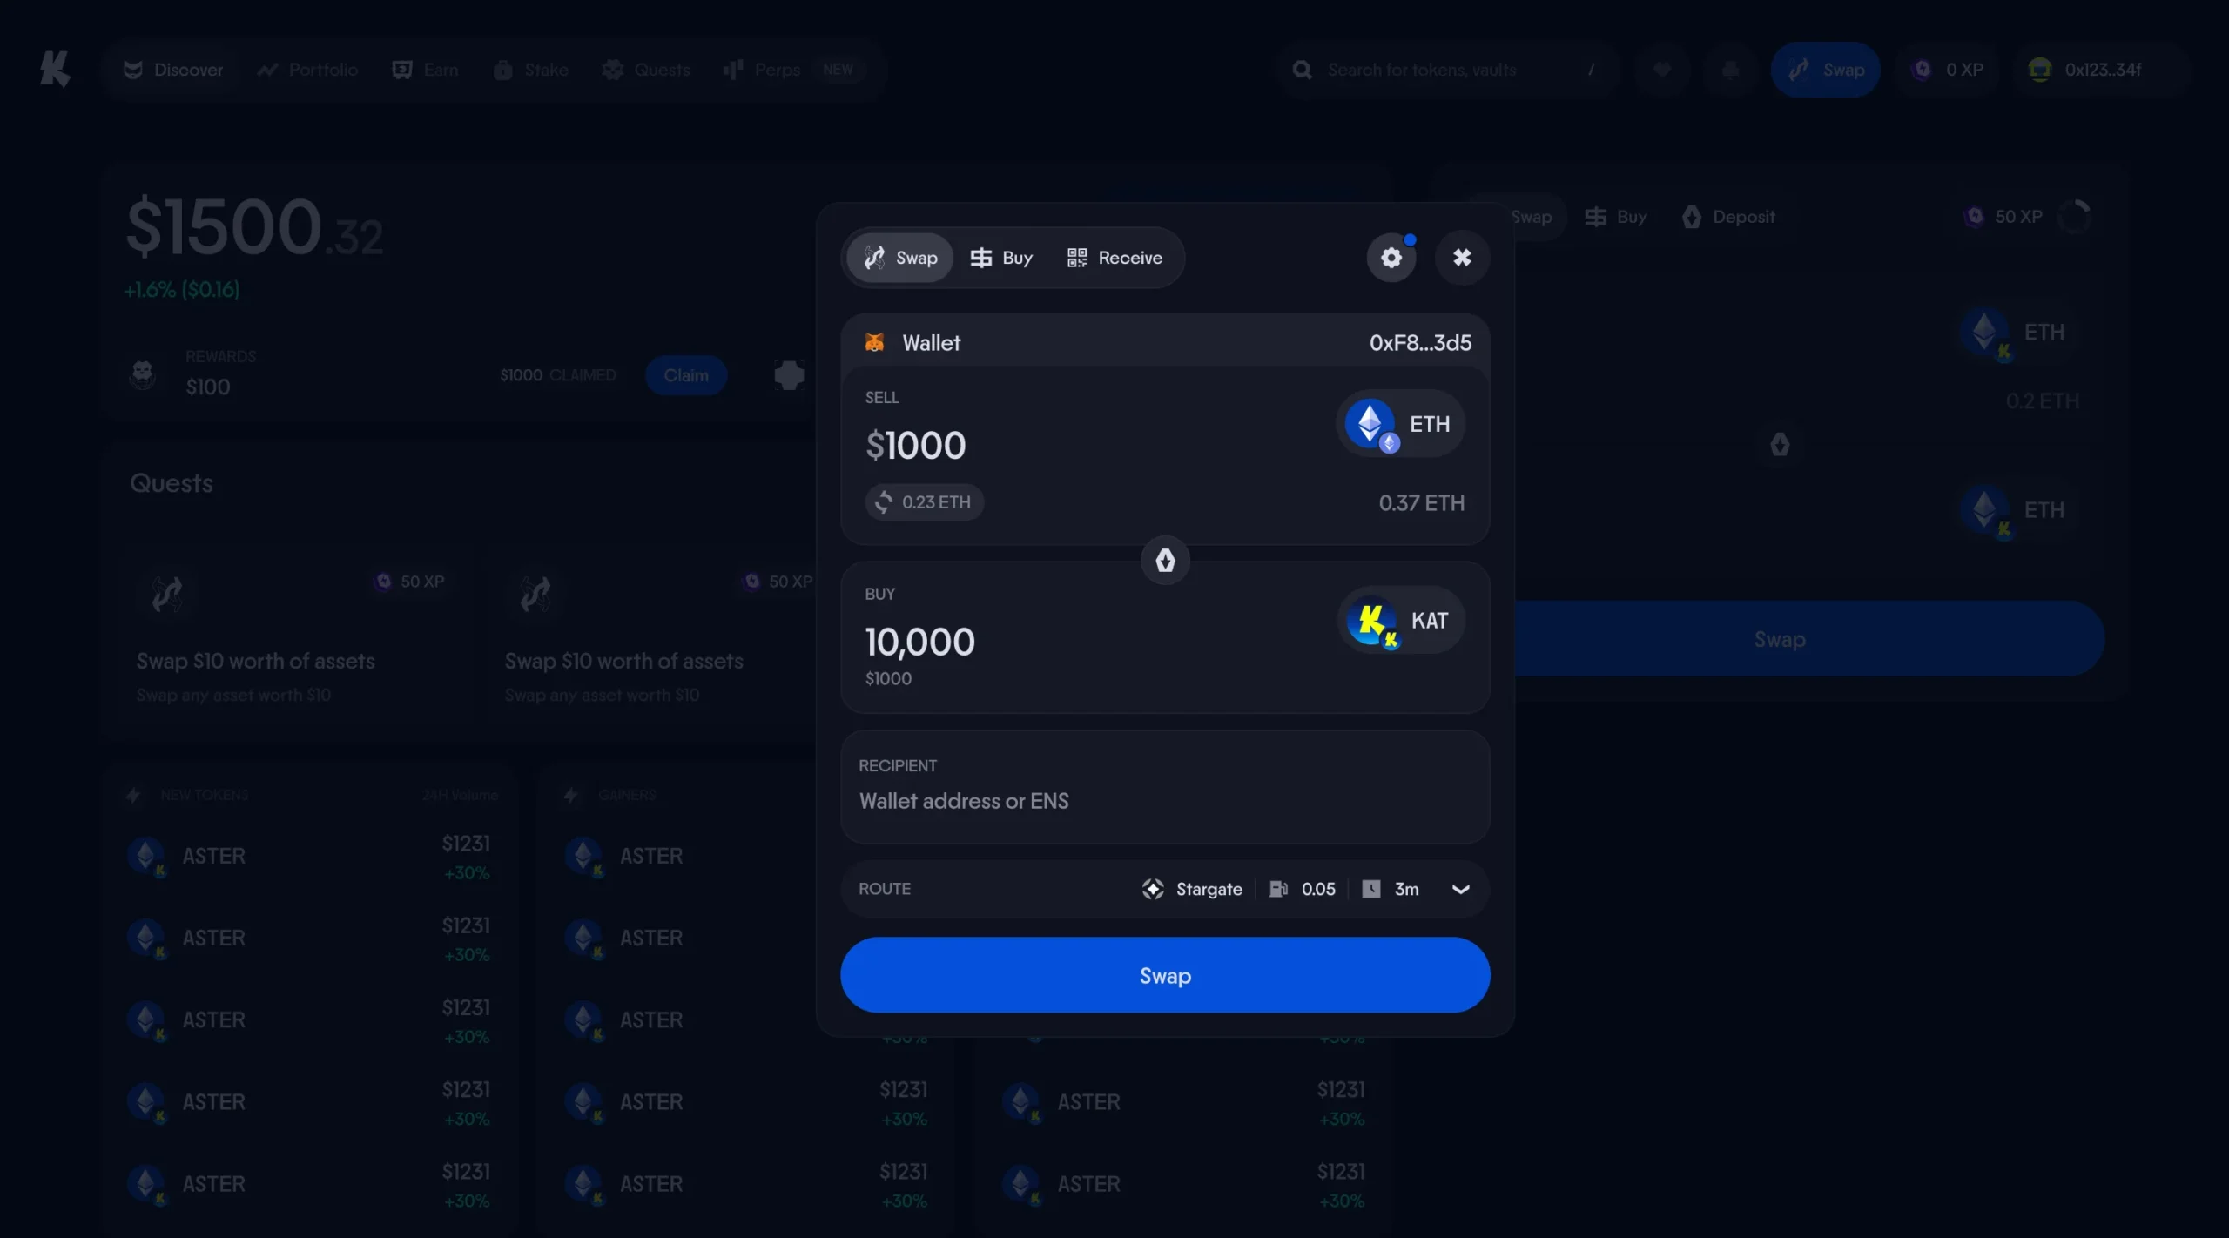Switch to the Buy tab in modal
The height and width of the screenshot is (1238, 2229).
(1001, 258)
